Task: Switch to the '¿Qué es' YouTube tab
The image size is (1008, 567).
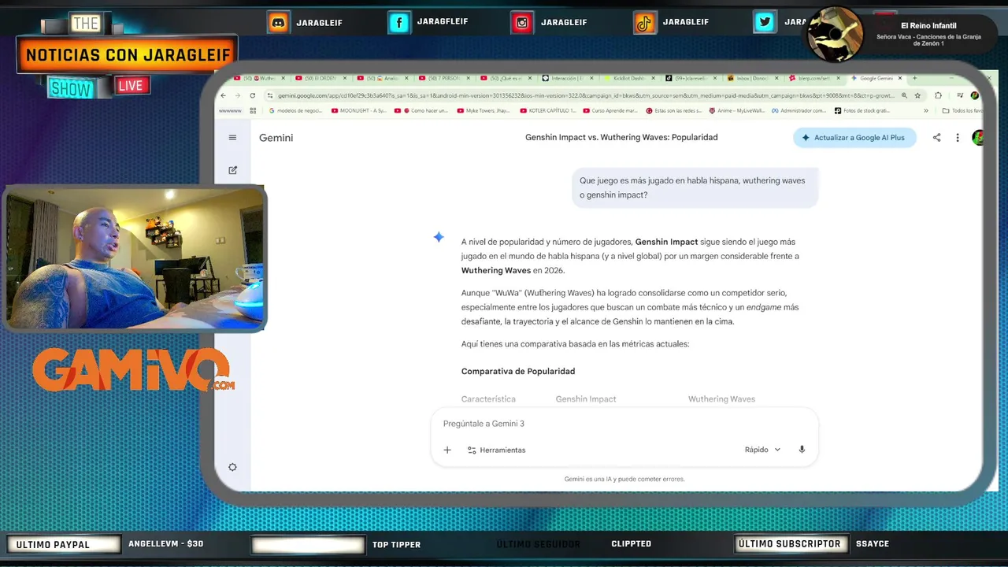Action: coord(506,78)
